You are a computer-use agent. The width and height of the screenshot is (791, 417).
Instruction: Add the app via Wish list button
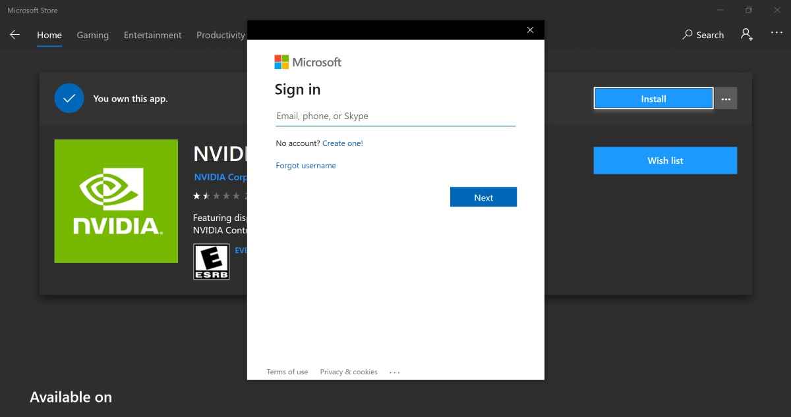665,160
